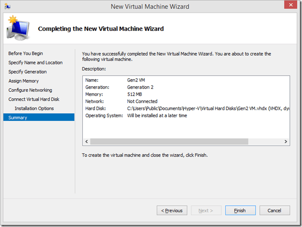Screen dimensions: 302x227
Task: Open the Specify Name and Location page
Action: click(35, 63)
